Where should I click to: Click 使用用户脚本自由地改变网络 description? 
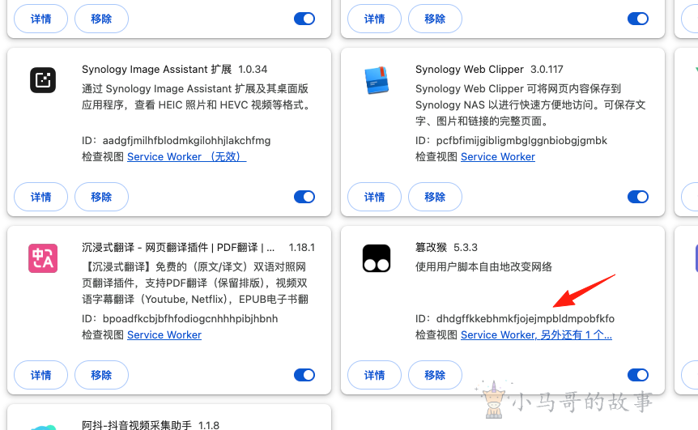point(483,267)
